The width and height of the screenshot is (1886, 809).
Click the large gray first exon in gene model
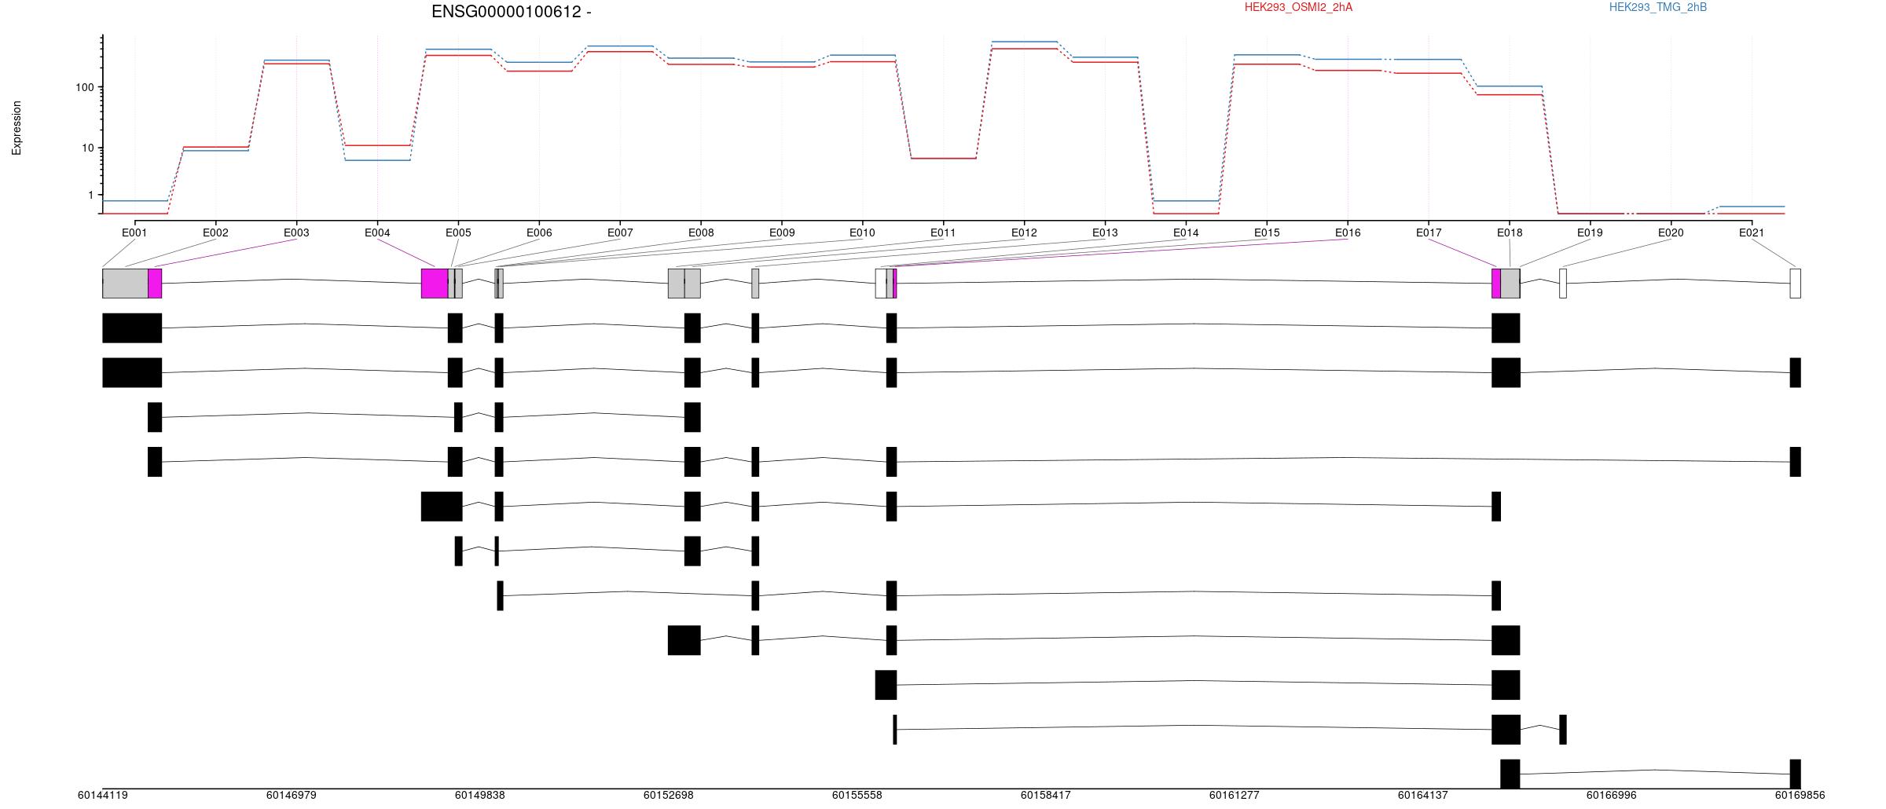click(126, 284)
